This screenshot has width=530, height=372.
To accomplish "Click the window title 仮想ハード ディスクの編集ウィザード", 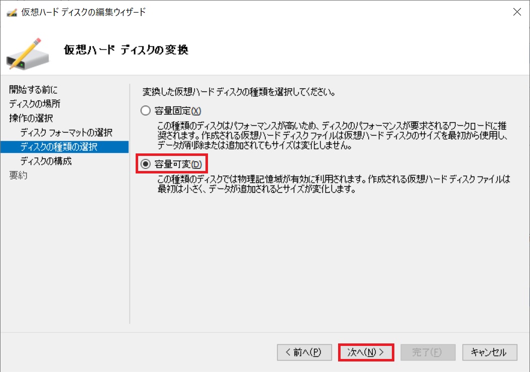I will point(83,12).
